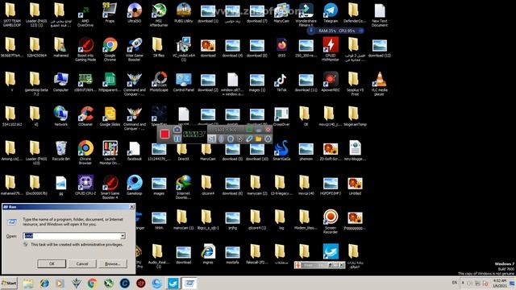Select the ApowerREC desktop shortcut

pos(331,82)
